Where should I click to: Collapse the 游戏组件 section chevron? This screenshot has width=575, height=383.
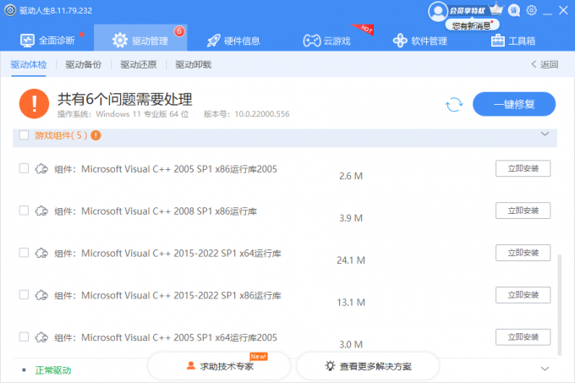(545, 134)
